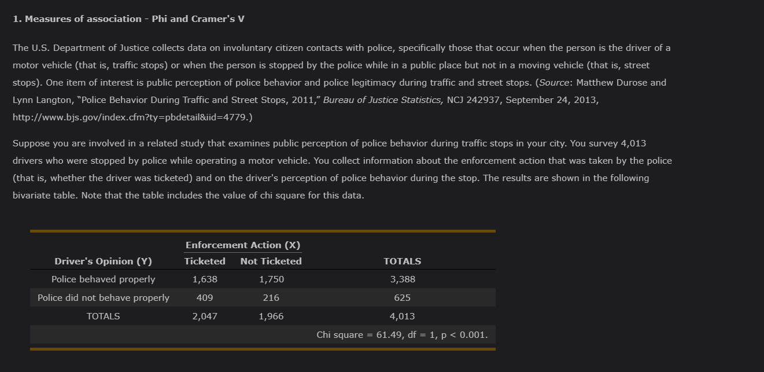
Task: Select the Police behaved properly row label
Action: [x=103, y=279]
